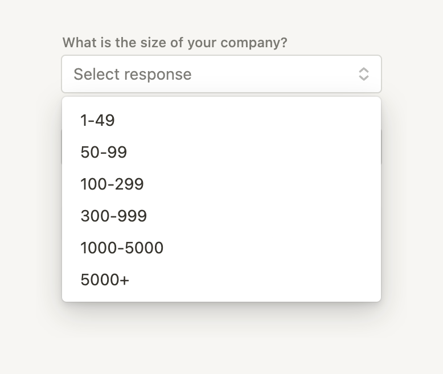The image size is (443, 374).
Task: Select the "1-49" company size option
Action: click(x=97, y=121)
